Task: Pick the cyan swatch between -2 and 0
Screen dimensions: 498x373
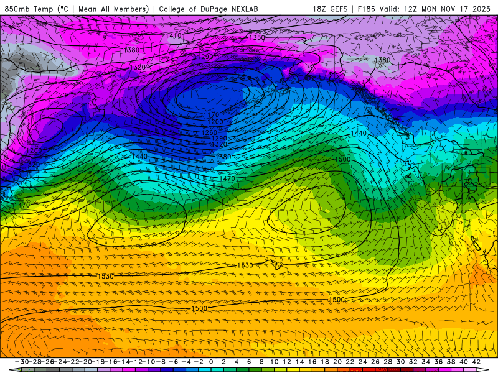Action: (205, 370)
